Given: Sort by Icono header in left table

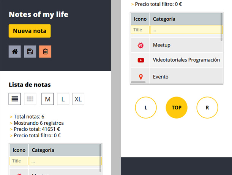Looking at the screenshot, I should click(19, 150).
